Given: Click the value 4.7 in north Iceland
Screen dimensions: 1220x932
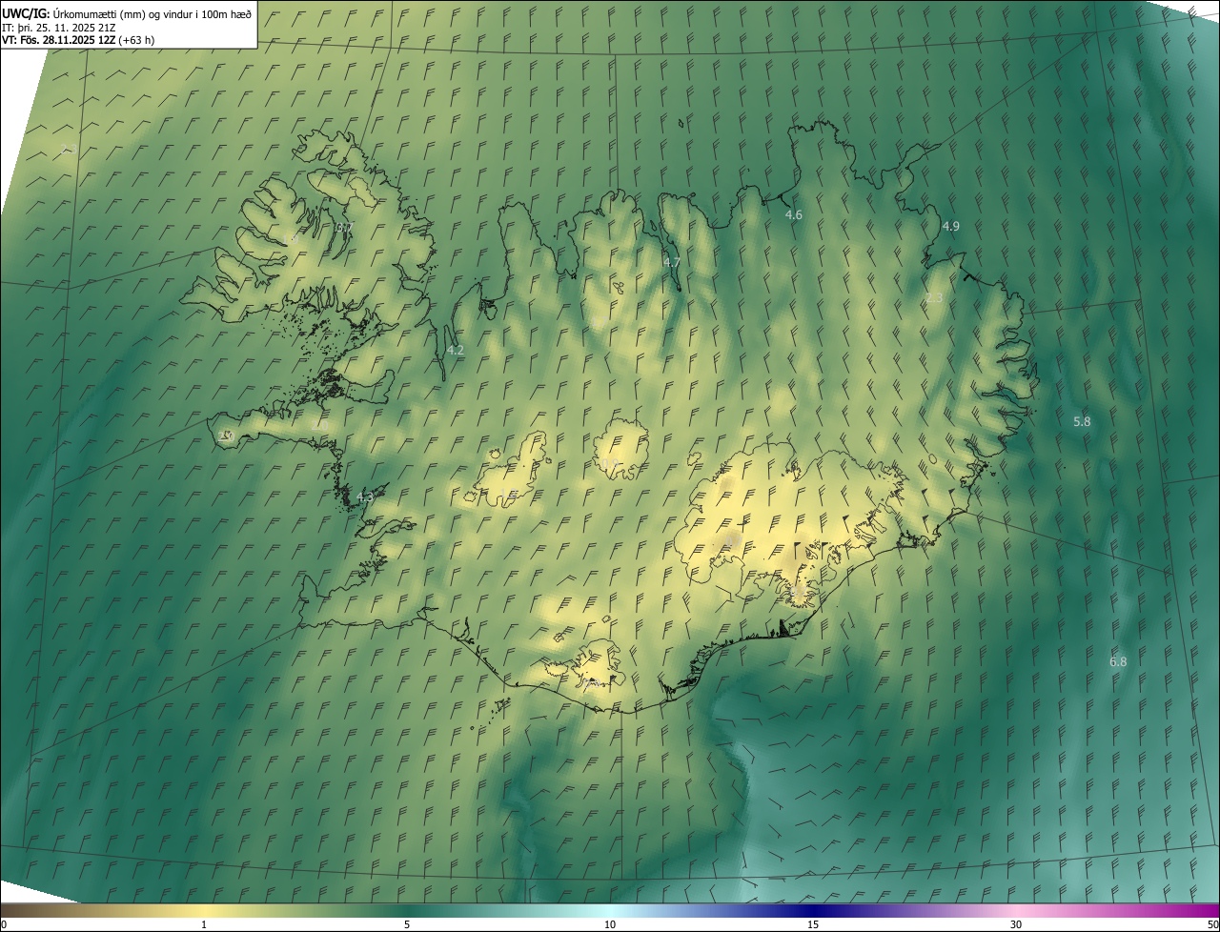Looking at the screenshot, I should 671,262.
